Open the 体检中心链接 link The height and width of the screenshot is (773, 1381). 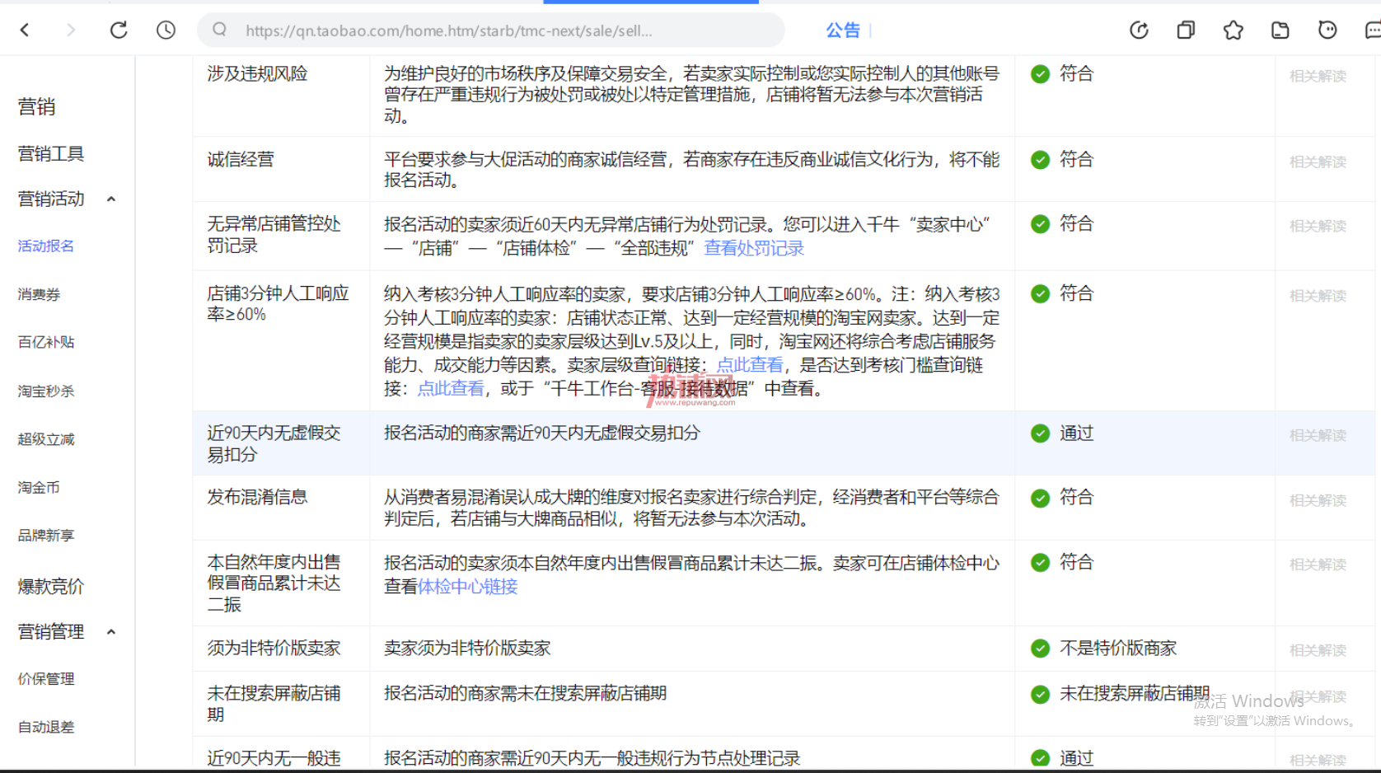coord(468,586)
